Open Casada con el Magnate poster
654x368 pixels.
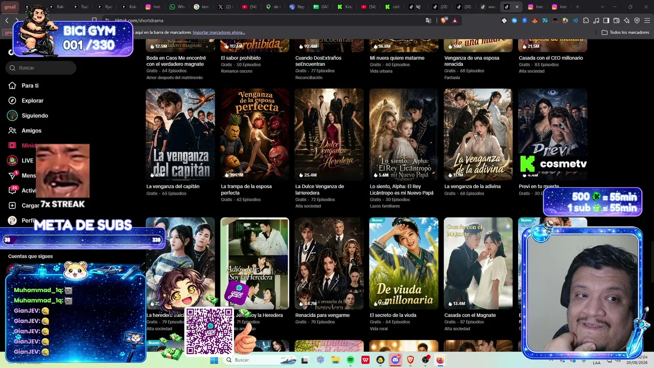[x=478, y=263]
